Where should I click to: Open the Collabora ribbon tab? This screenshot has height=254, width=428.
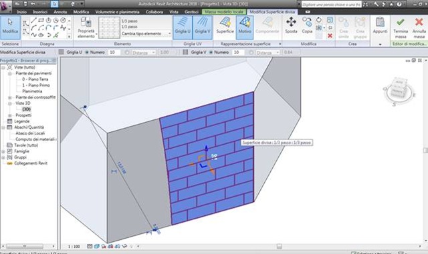pyautogui.click(x=154, y=12)
